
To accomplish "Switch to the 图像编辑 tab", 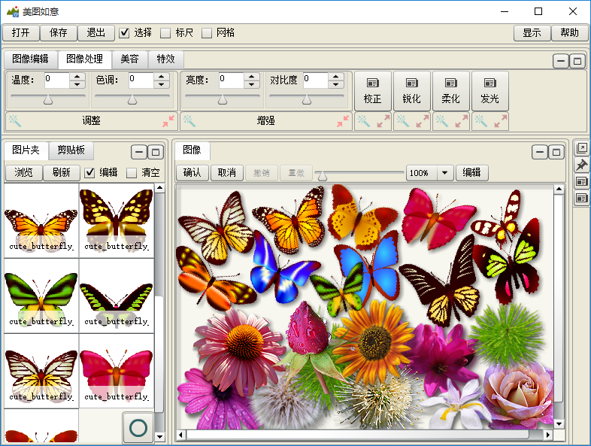I will (31, 59).
